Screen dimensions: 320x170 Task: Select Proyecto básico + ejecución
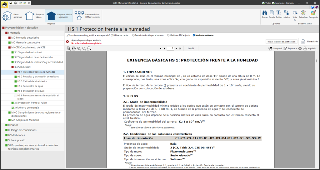point(59,16)
